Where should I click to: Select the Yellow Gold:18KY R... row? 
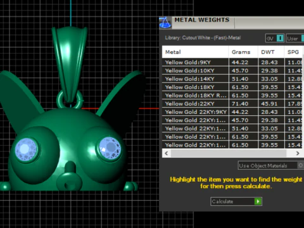(x=232, y=95)
